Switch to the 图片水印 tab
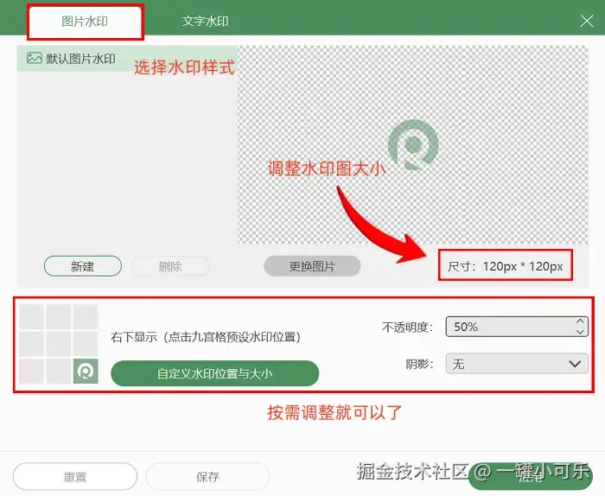This screenshot has width=605, height=496. pyautogui.click(x=85, y=22)
